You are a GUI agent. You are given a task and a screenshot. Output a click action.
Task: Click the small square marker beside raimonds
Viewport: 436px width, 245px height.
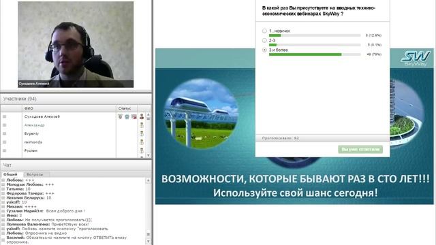[5, 142]
